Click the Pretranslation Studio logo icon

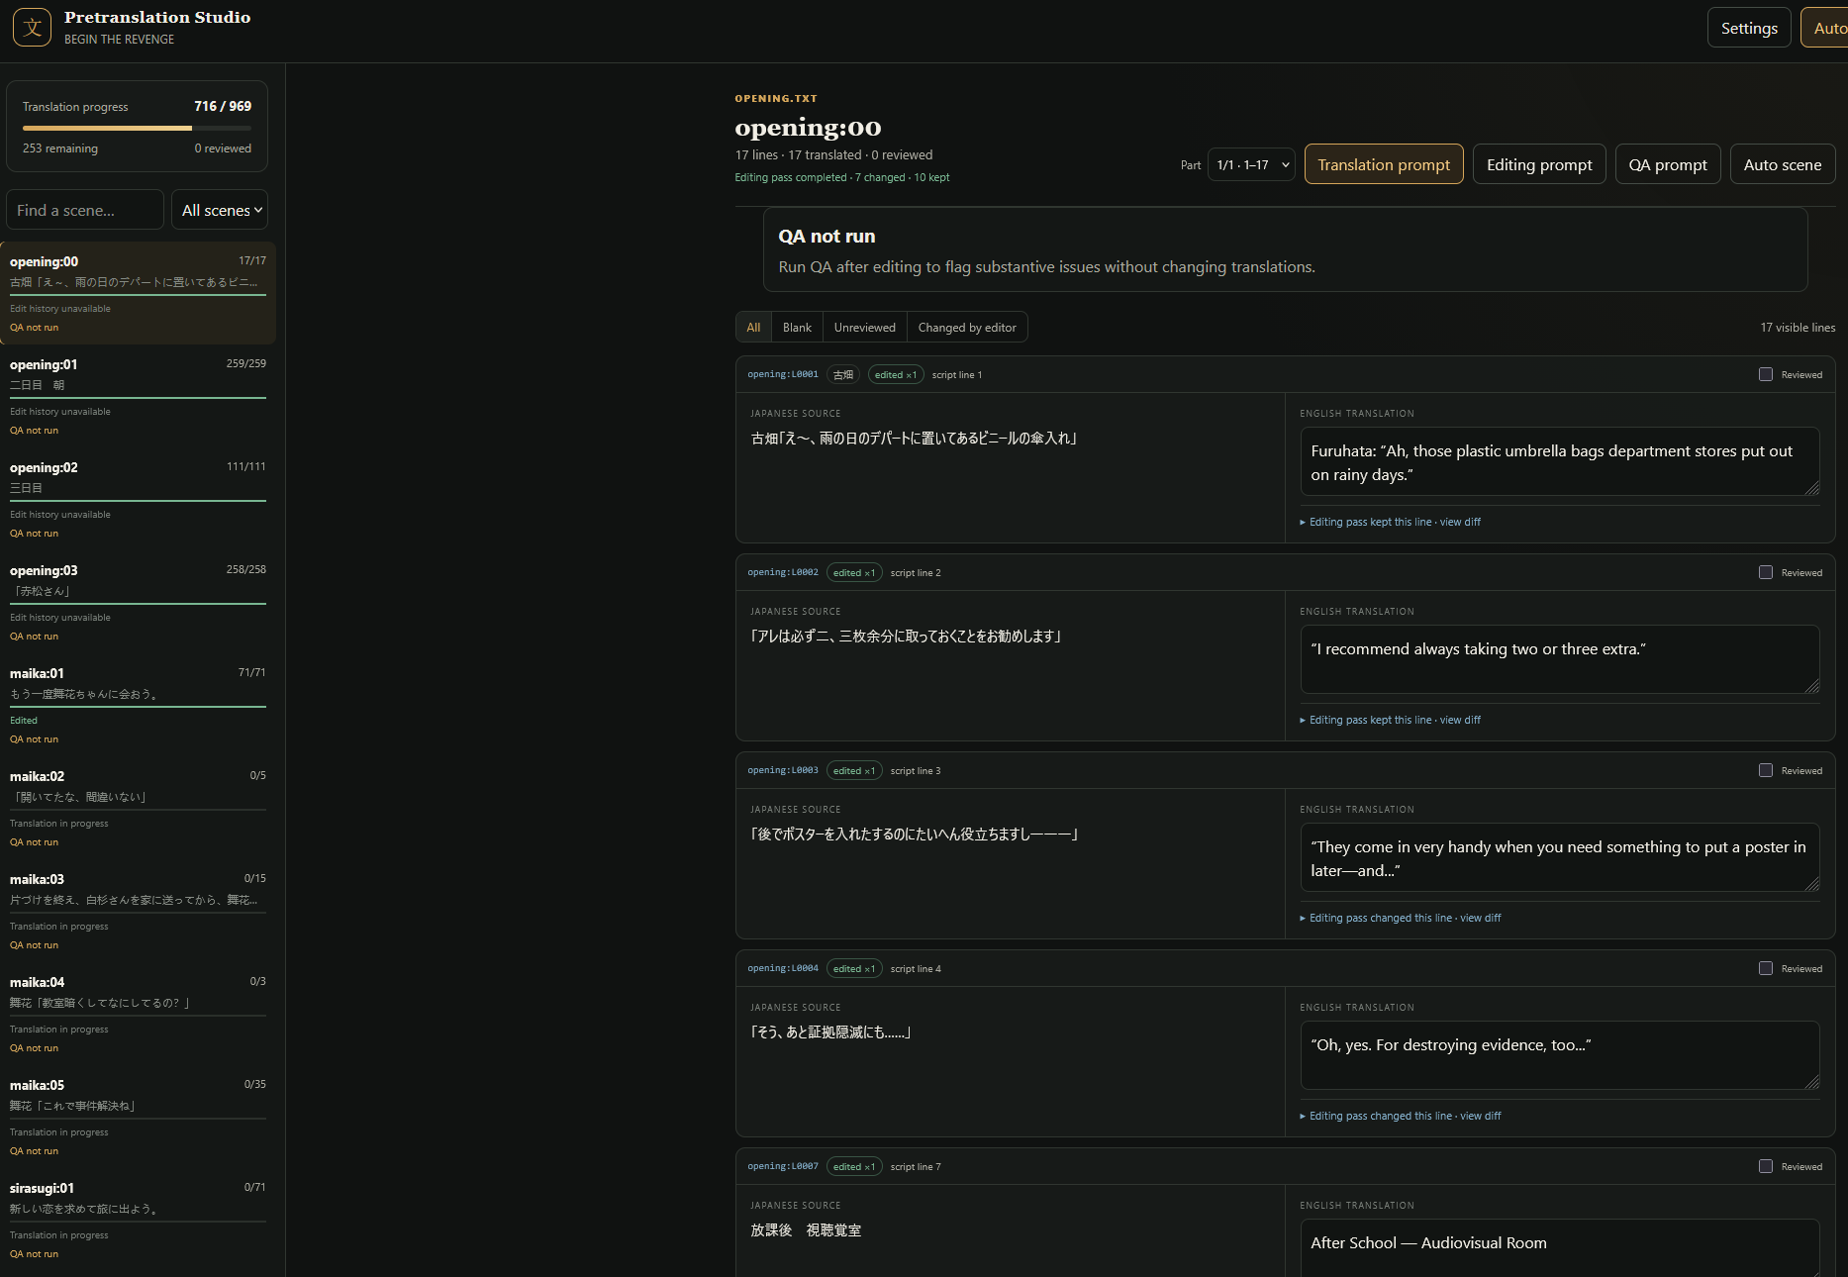pyautogui.click(x=32, y=28)
